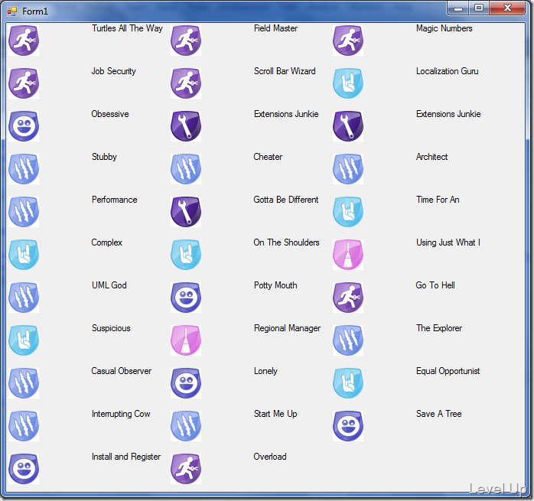
Task: Select the "Architect" label
Action: tap(431, 157)
